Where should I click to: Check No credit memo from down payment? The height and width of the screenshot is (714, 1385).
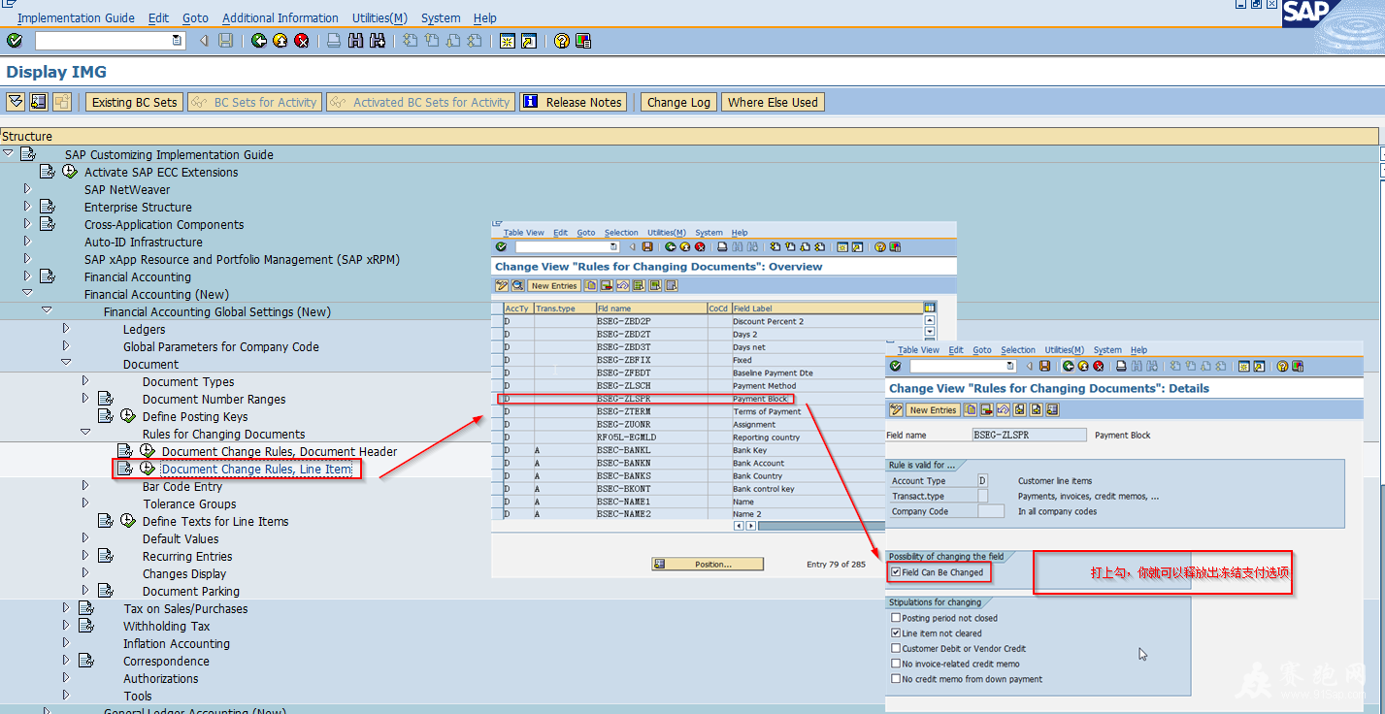(895, 679)
